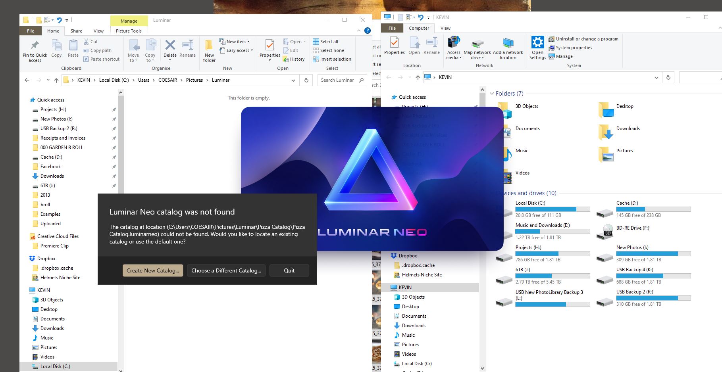Switch to View tab in KEVIN window

click(445, 28)
